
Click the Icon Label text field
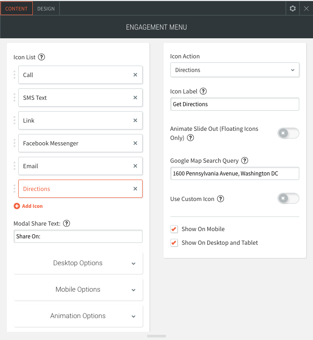pyautogui.click(x=235, y=104)
